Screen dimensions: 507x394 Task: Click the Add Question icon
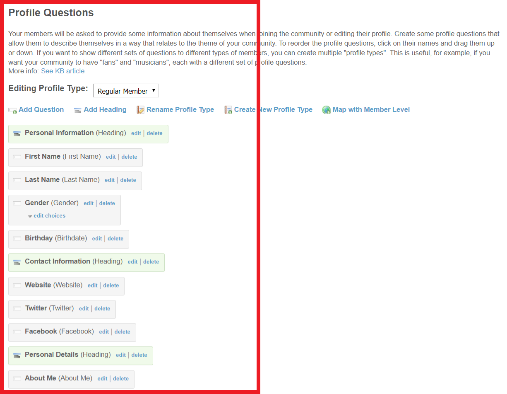click(12, 110)
